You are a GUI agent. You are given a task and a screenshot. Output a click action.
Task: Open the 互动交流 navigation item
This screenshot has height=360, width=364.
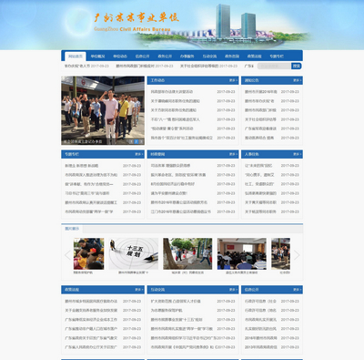(x=209, y=57)
